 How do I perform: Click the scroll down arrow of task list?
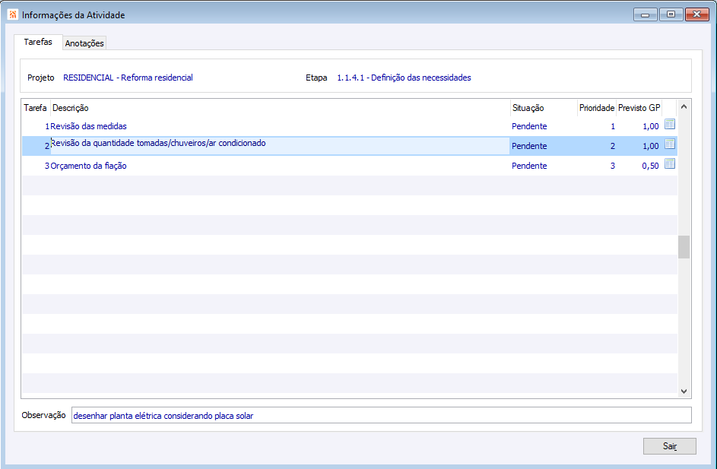click(684, 391)
